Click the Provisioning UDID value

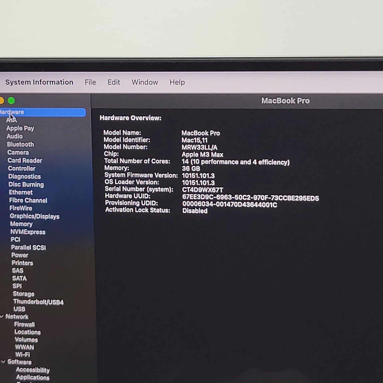230,205
